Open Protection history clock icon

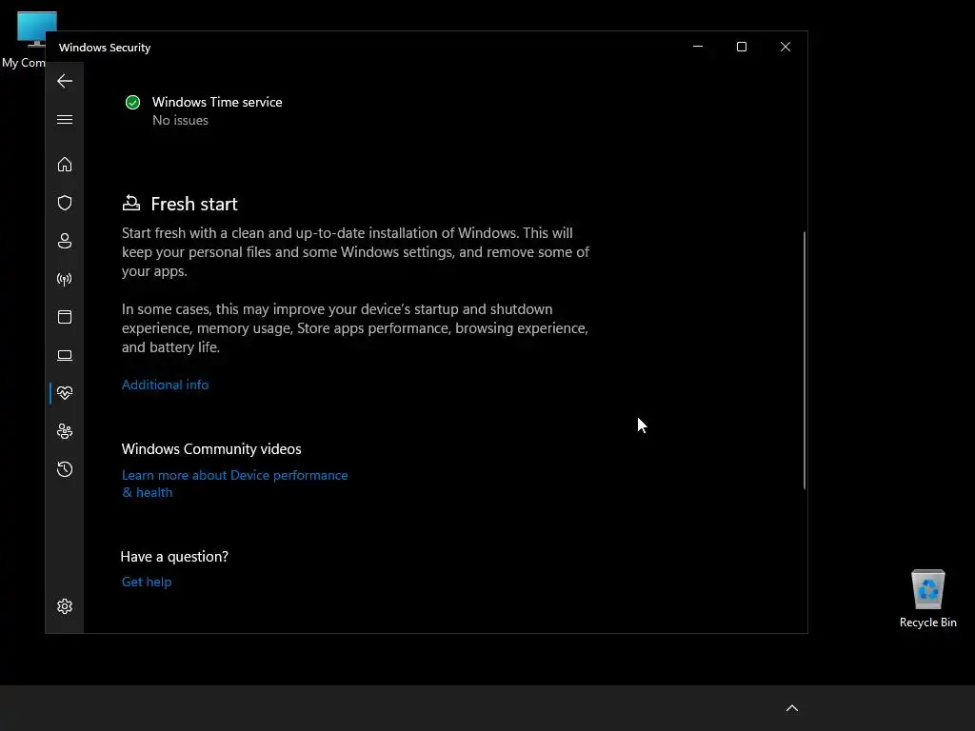[65, 468]
